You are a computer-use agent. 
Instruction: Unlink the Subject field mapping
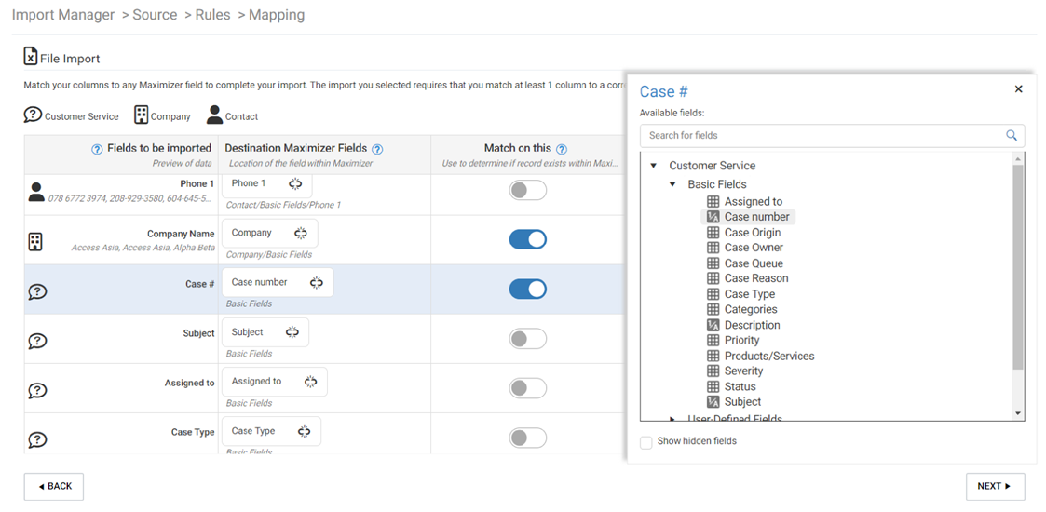point(292,332)
